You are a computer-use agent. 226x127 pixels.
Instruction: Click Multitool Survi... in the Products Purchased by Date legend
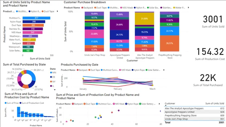click(110, 70)
